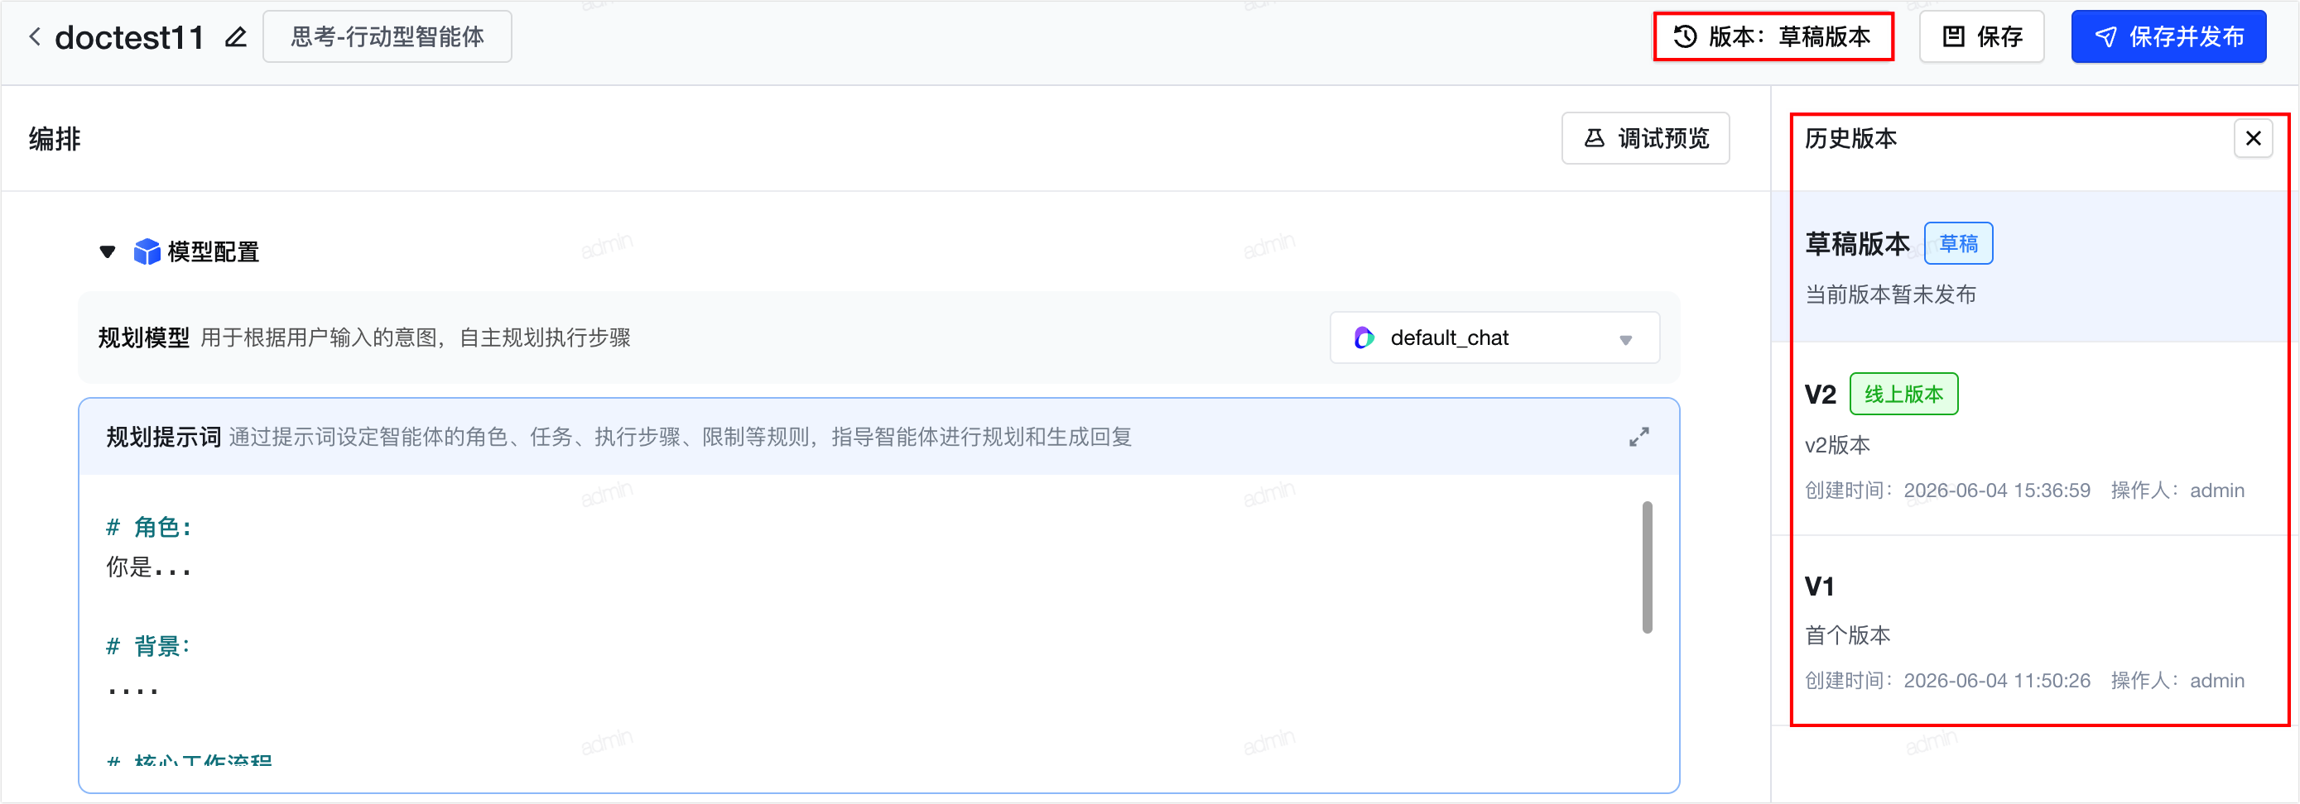Viewport: 2300px width, 804px height.
Task: Click the 首个版本 description
Action: (x=1847, y=635)
